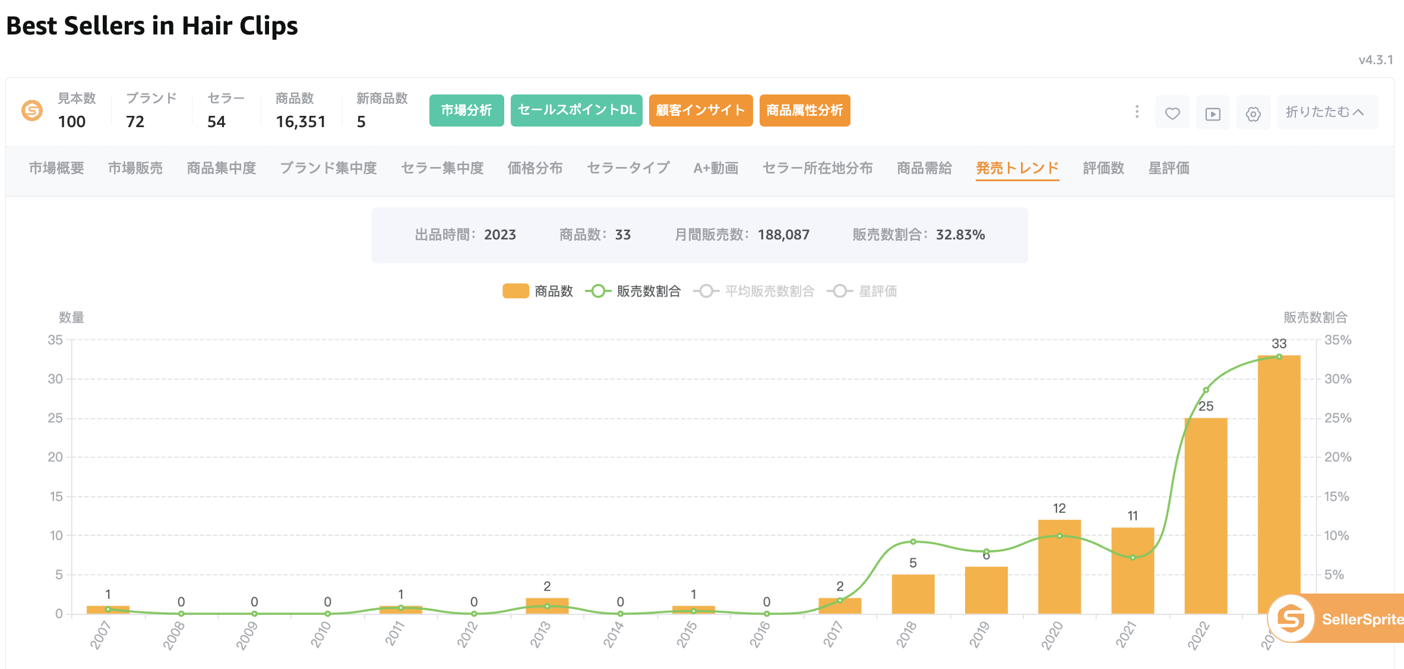Open セラー所在地分布 tab
This screenshot has width=1404, height=669.
tap(818, 168)
